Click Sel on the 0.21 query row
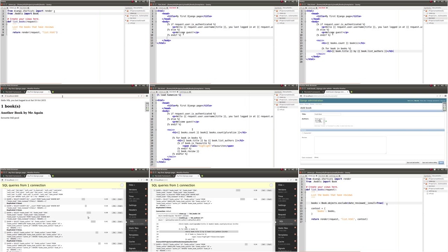The height and width of the screenshot is (252, 448). click(x=114, y=243)
